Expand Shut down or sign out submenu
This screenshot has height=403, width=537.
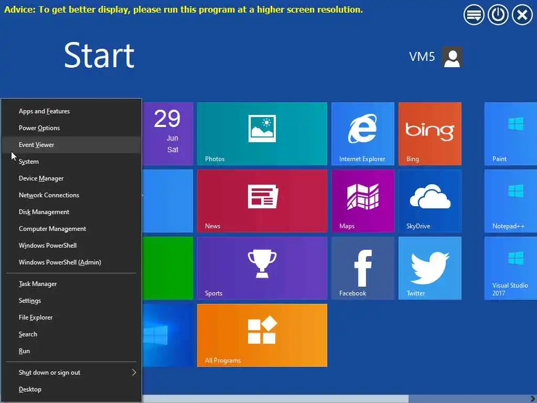tap(71, 373)
